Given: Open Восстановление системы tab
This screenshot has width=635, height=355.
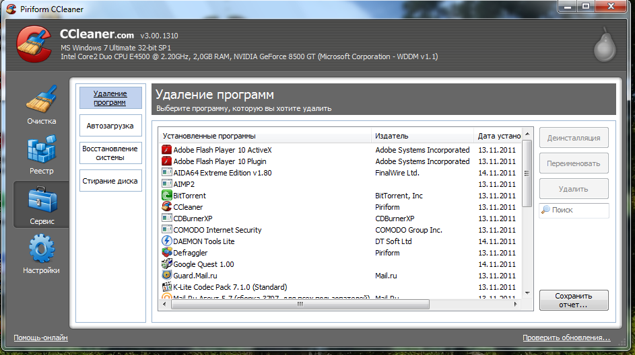Looking at the screenshot, I should pos(110,153).
